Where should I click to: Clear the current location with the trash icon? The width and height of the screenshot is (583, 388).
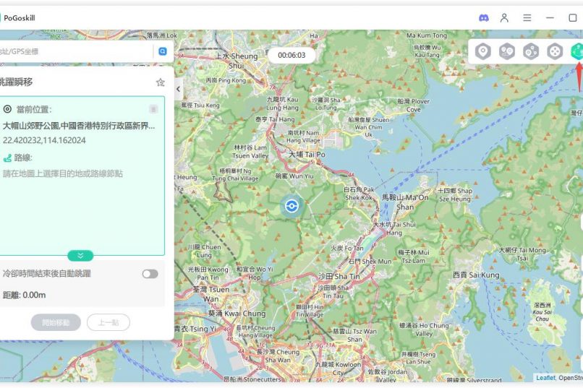pyautogui.click(x=153, y=109)
